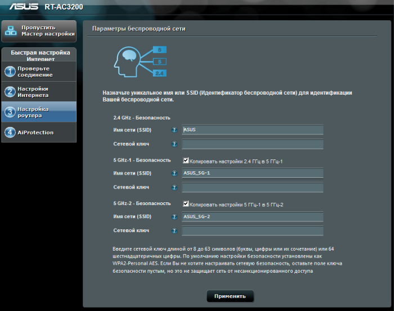
Task: Select Настройка роутера step
Action: pyautogui.click(x=39, y=112)
